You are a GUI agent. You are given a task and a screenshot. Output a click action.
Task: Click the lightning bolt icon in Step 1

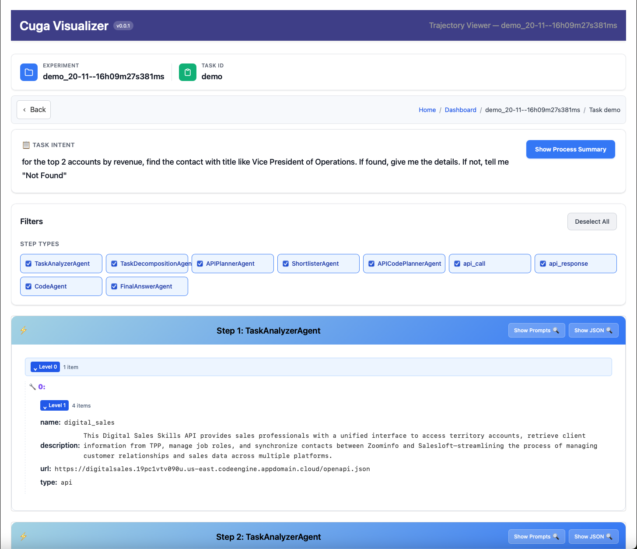tap(24, 330)
